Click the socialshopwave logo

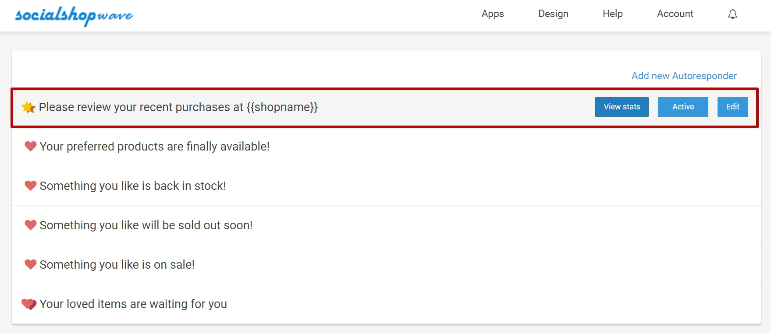(74, 16)
